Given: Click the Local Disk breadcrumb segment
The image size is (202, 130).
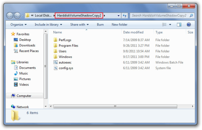Looking at the screenshot, I should point(43,16).
